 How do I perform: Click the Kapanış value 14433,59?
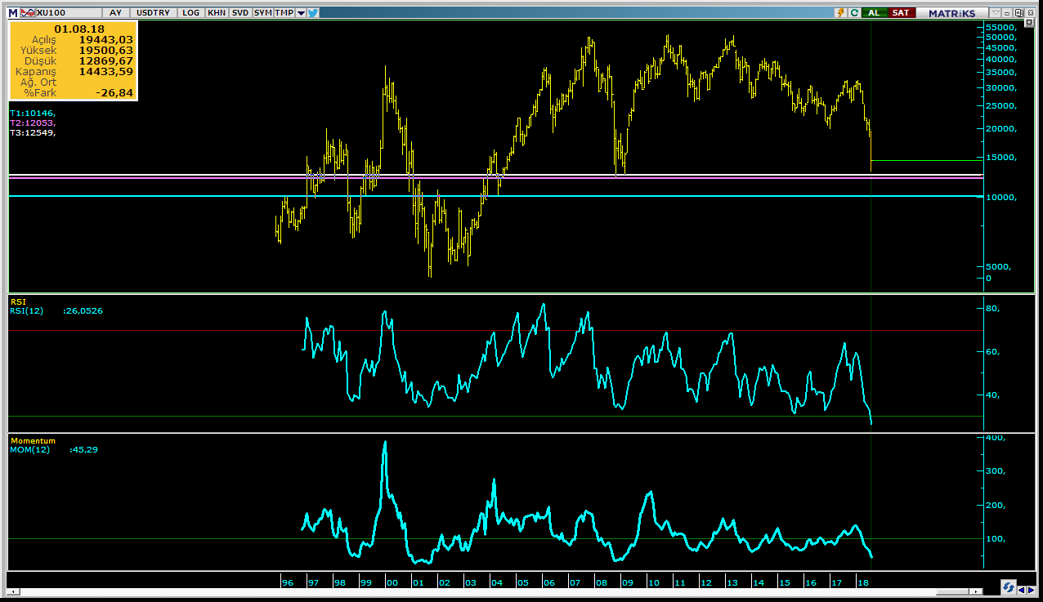(105, 71)
